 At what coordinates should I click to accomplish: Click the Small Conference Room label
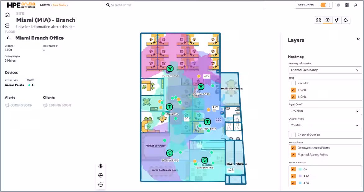(x=230, y=89)
